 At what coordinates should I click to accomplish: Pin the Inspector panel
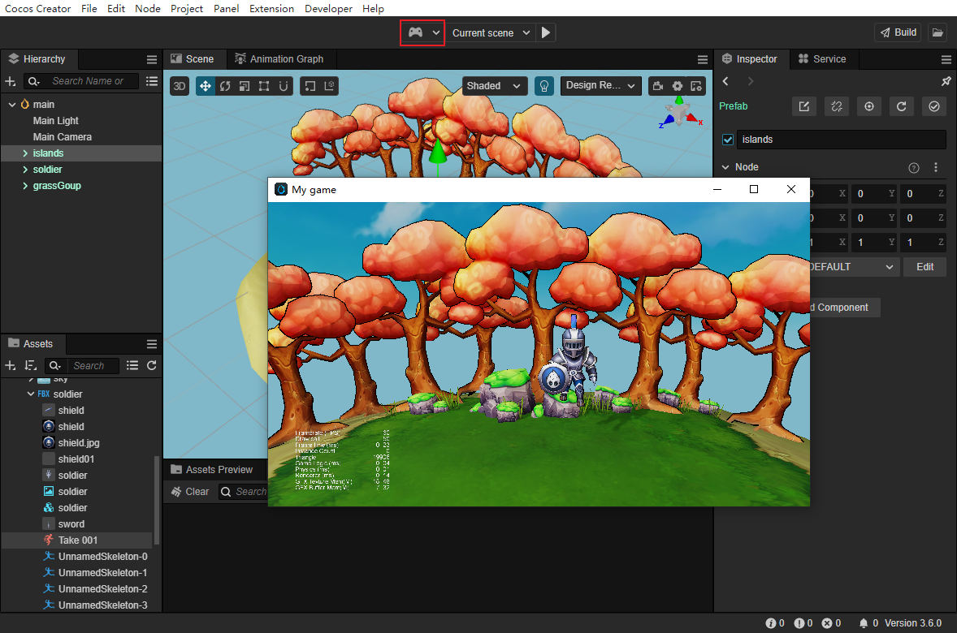(946, 82)
